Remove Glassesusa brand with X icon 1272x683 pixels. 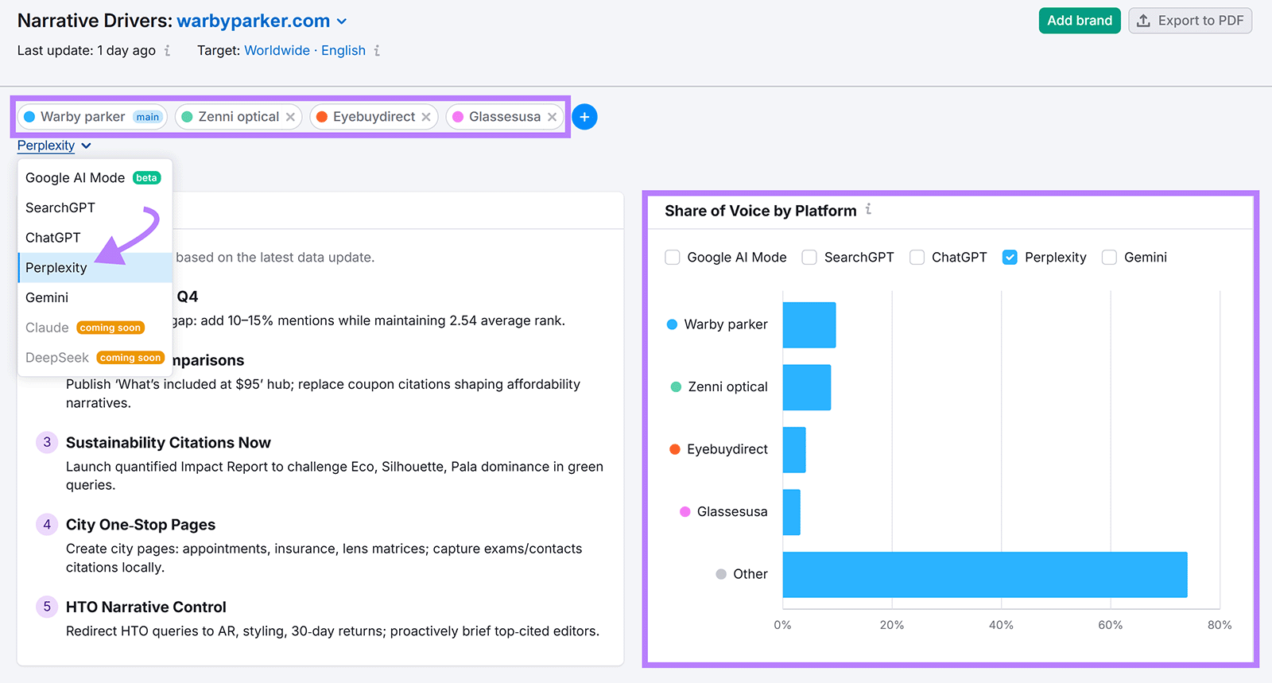pyautogui.click(x=553, y=117)
